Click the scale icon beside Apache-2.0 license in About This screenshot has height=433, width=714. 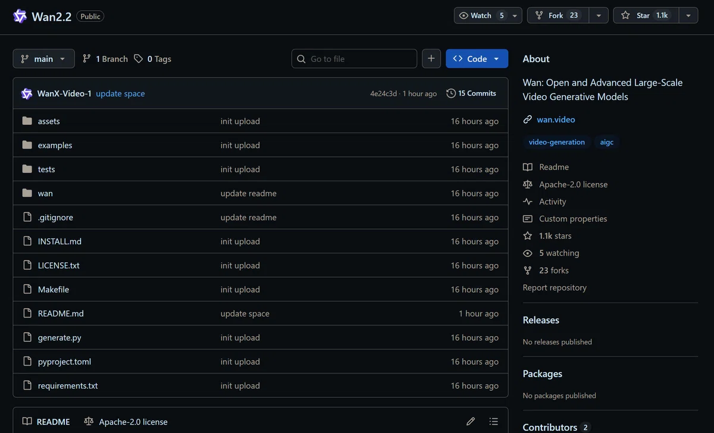coord(528,184)
